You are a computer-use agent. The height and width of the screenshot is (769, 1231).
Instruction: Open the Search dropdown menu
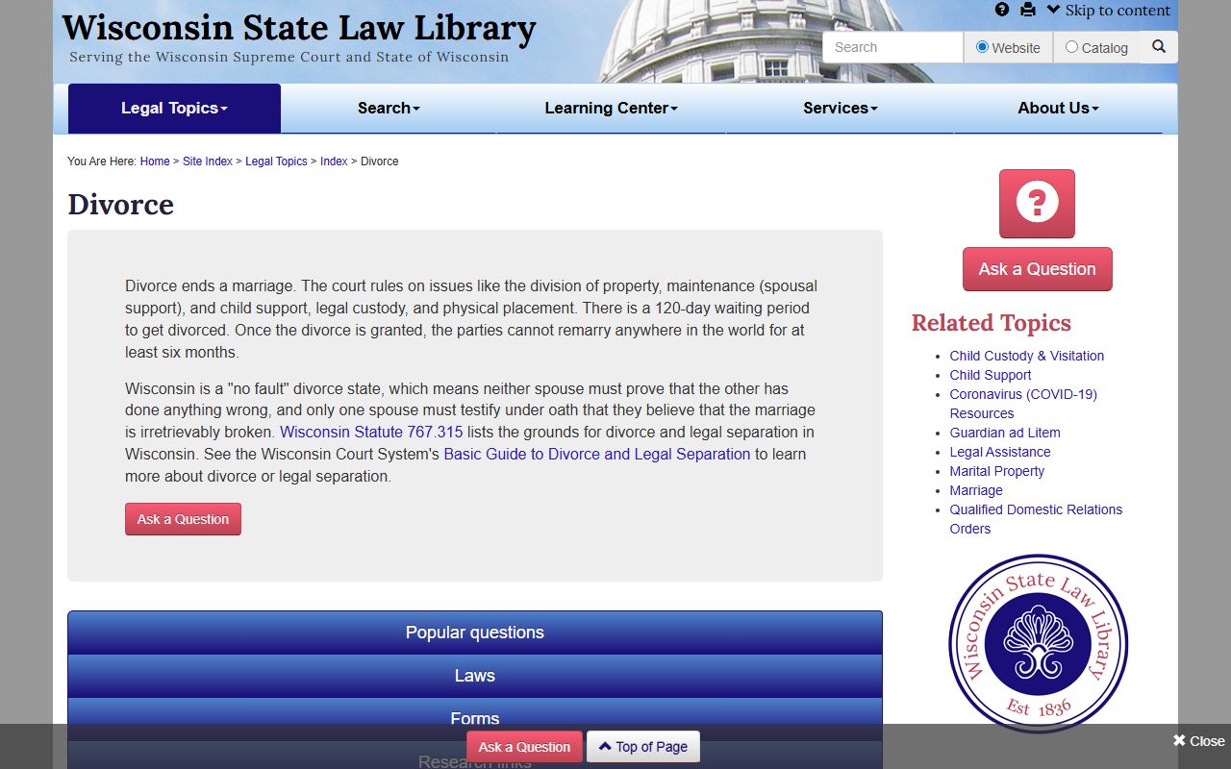(389, 109)
